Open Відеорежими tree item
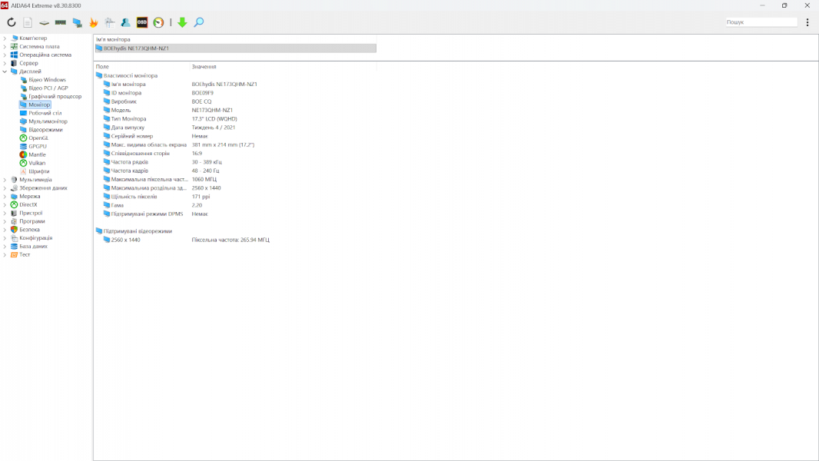 pos(45,130)
